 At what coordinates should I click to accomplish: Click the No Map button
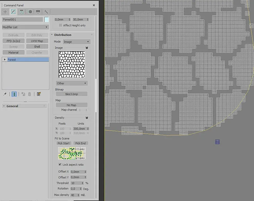(72, 105)
